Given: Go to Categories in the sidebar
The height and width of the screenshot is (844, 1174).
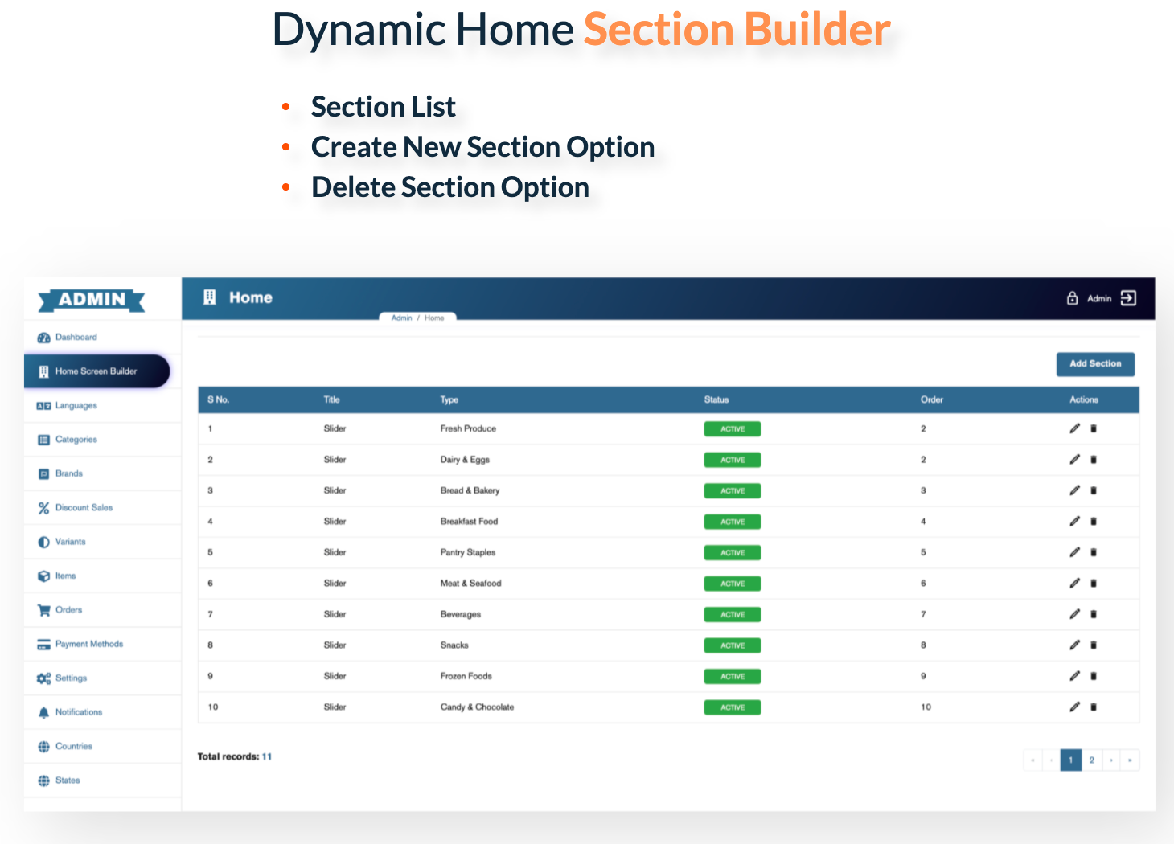Looking at the screenshot, I should (x=76, y=440).
